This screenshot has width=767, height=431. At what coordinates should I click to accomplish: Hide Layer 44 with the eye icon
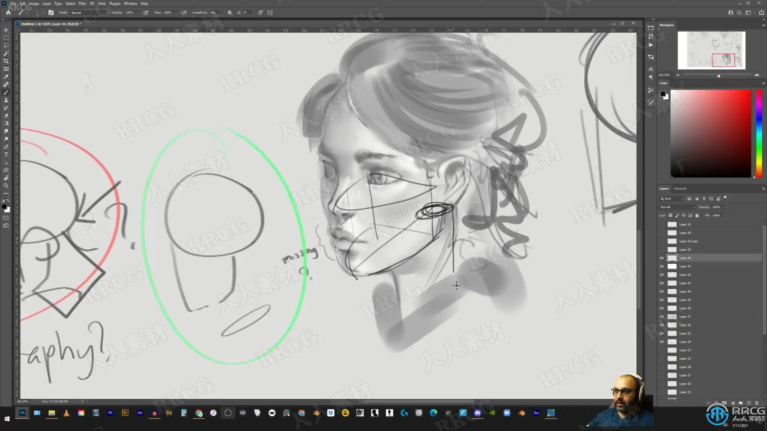click(x=662, y=258)
